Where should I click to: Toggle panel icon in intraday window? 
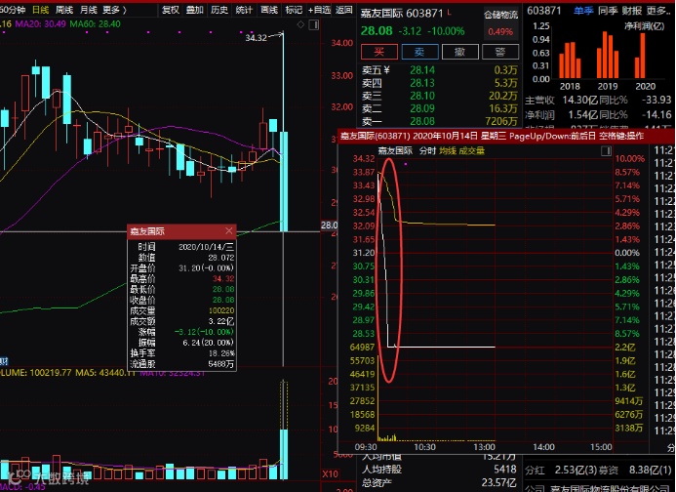[606, 150]
